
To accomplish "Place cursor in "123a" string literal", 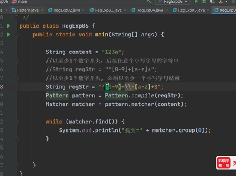I will pyautogui.click(x=111, y=52).
